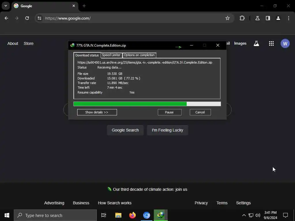The image size is (295, 221).
Task: Open the Google account avatar W
Action: [285, 44]
